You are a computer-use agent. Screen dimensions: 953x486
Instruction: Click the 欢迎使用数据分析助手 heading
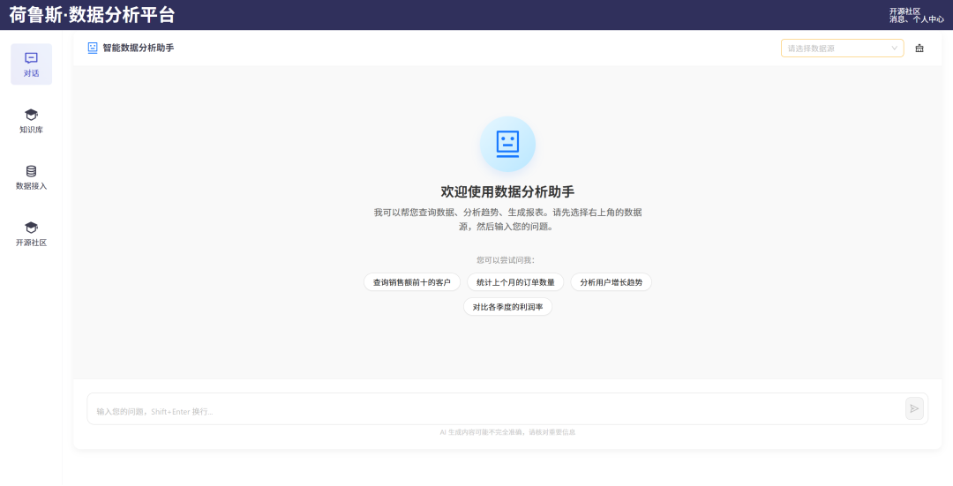tap(507, 191)
